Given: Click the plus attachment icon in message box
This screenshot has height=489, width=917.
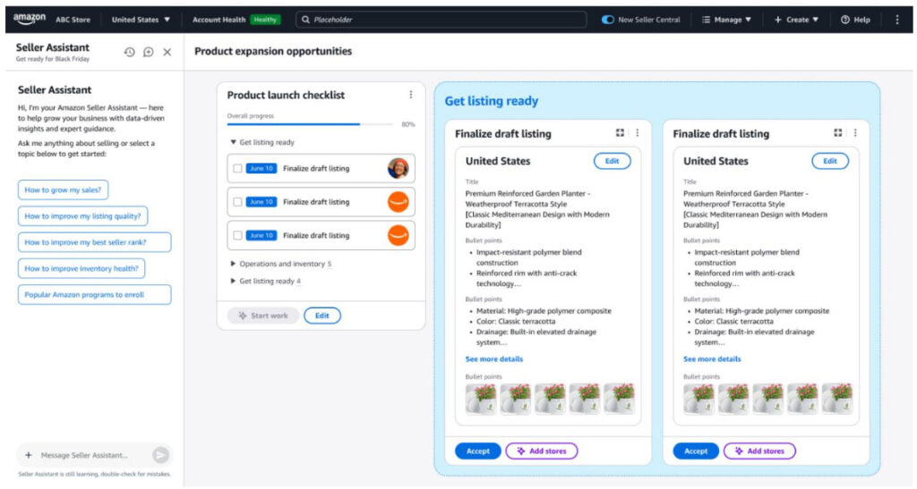Looking at the screenshot, I should (x=28, y=455).
